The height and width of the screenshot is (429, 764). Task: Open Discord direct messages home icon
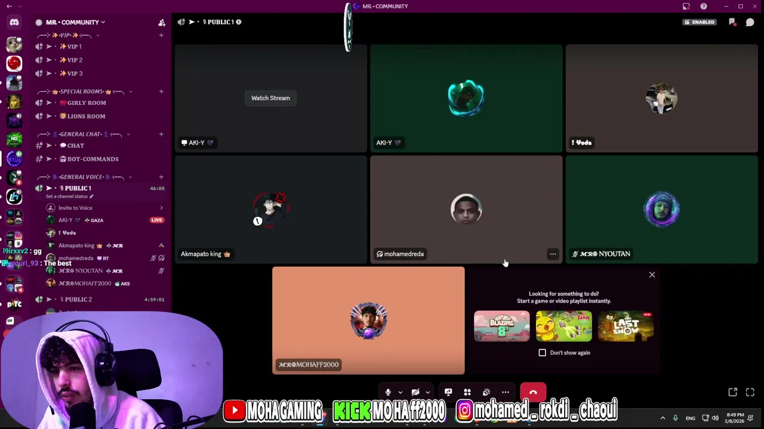click(14, 22)
